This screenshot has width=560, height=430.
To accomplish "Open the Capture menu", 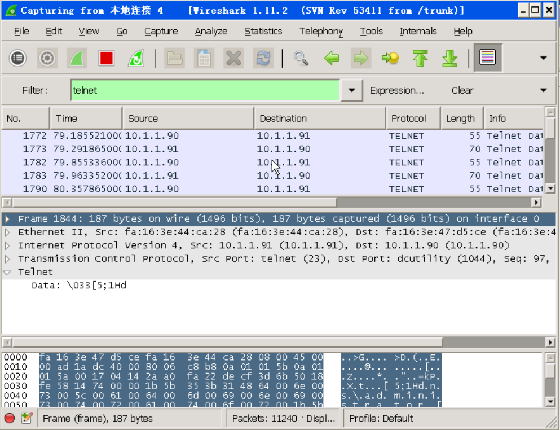I will 161,32.
